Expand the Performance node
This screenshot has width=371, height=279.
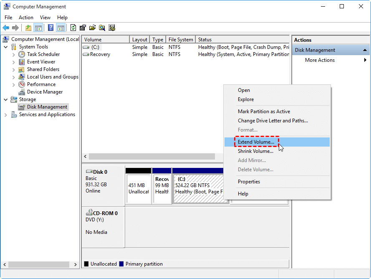(x=13, y=85)
